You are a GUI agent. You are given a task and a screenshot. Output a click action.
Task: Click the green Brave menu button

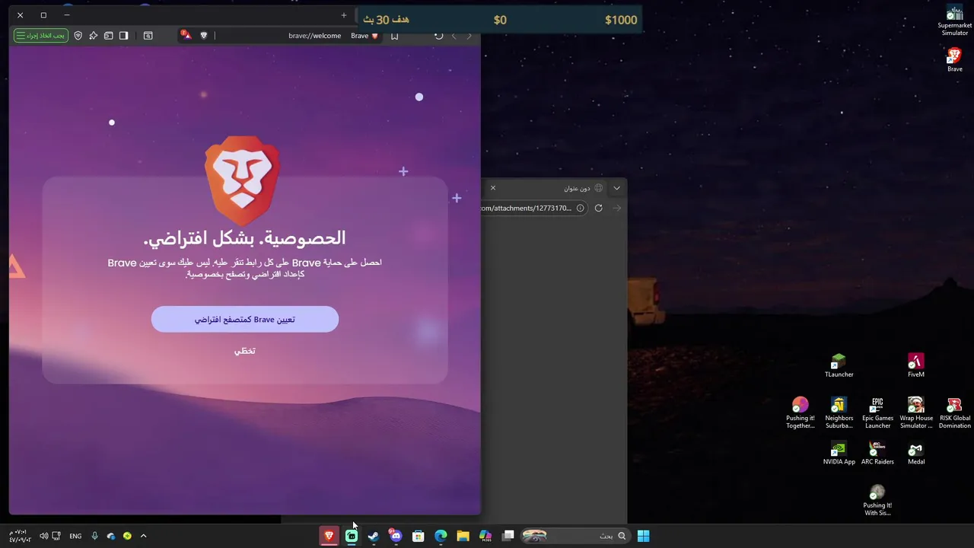[x=40, y=36]
